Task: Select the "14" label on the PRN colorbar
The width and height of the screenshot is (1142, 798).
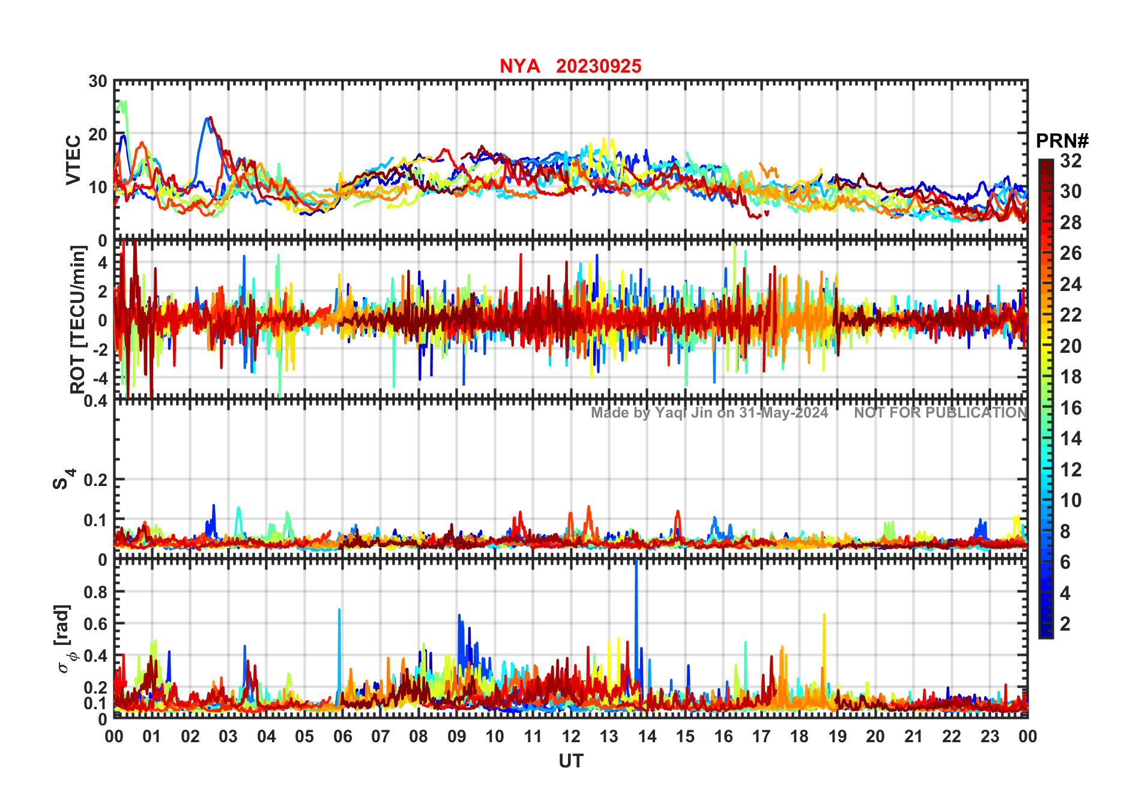Action: (x=1071, y=439)
